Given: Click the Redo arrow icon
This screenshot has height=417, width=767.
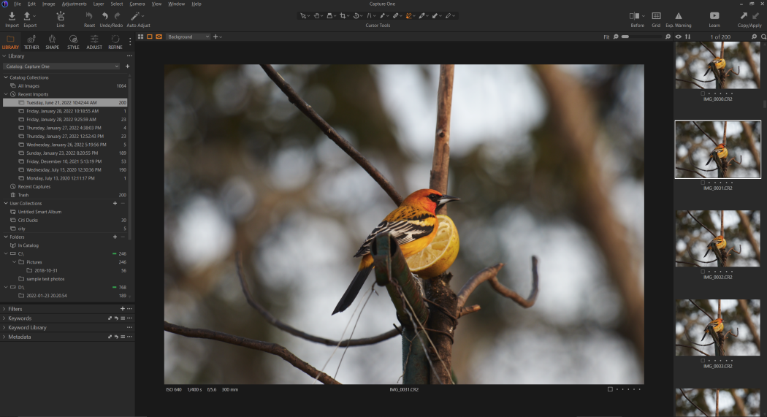Looking at the screenshot, I should click(118, 16).
